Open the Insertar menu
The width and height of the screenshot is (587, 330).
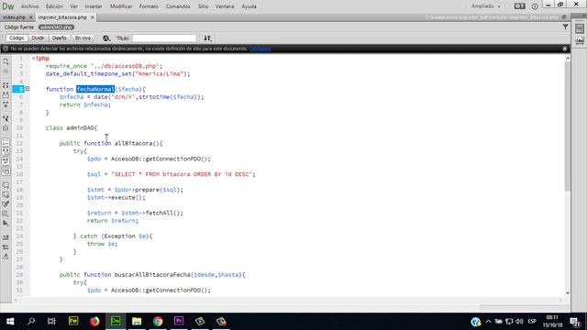click(94, 6)
